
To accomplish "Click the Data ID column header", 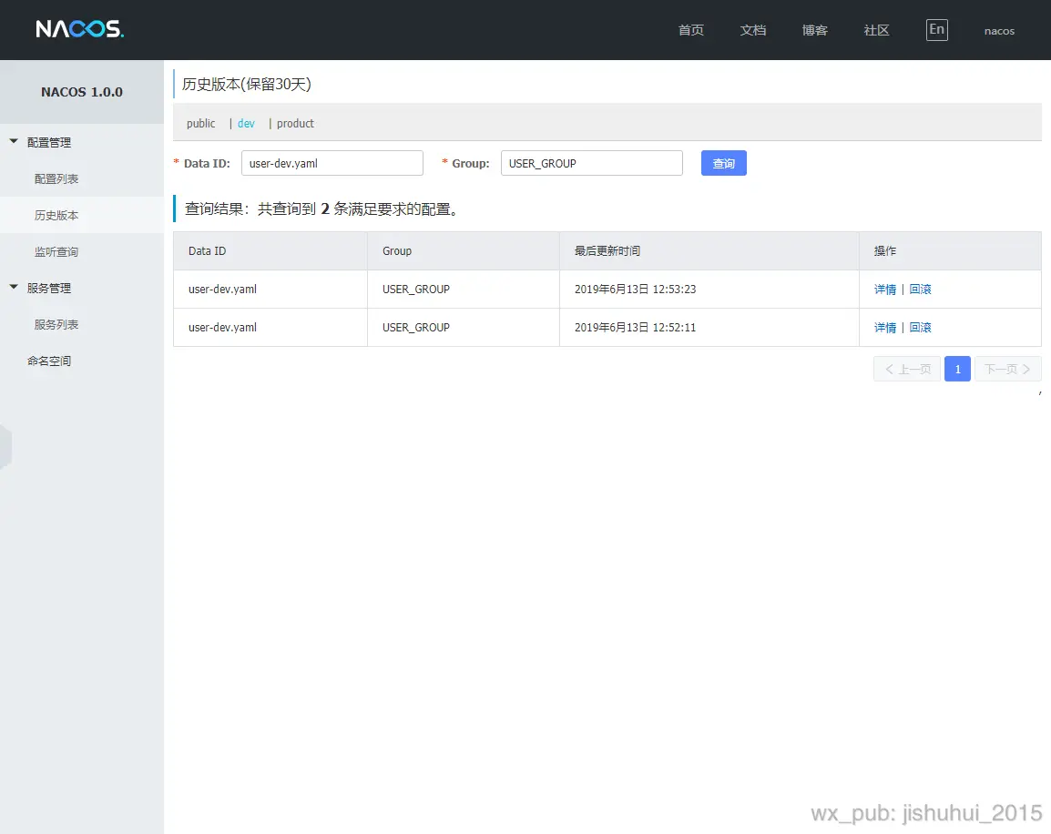I will [x=270, y=250].
